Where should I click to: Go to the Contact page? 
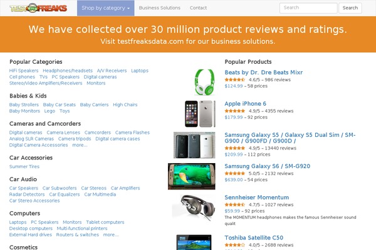pyautogui.click(x=198, y=8)
